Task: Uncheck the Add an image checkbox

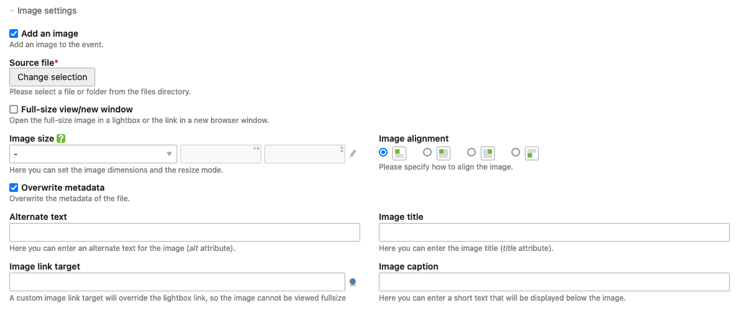Action: tap(14, 34)
